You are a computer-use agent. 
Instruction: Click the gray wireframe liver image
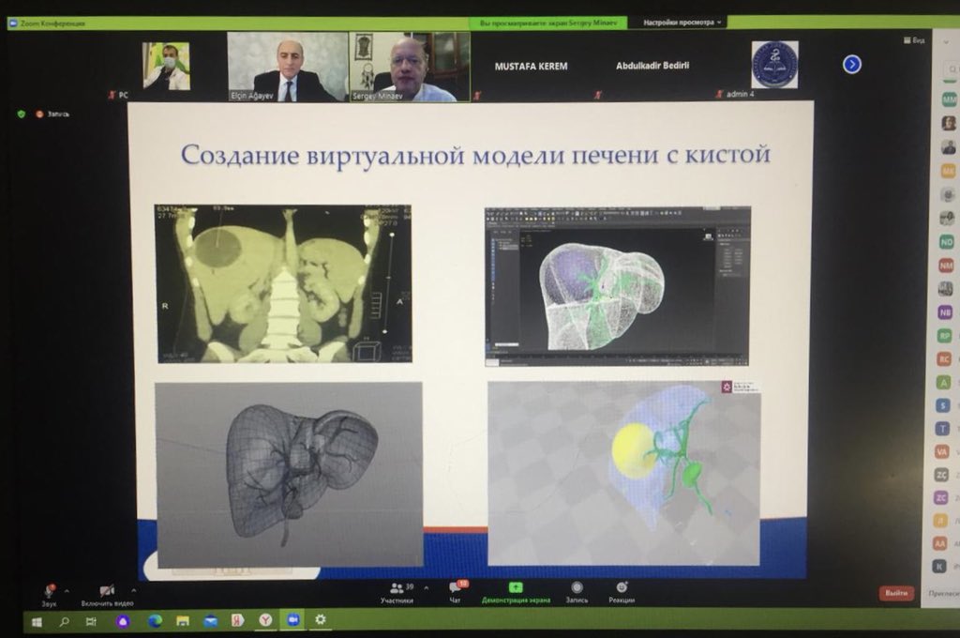tap(289, 475)
